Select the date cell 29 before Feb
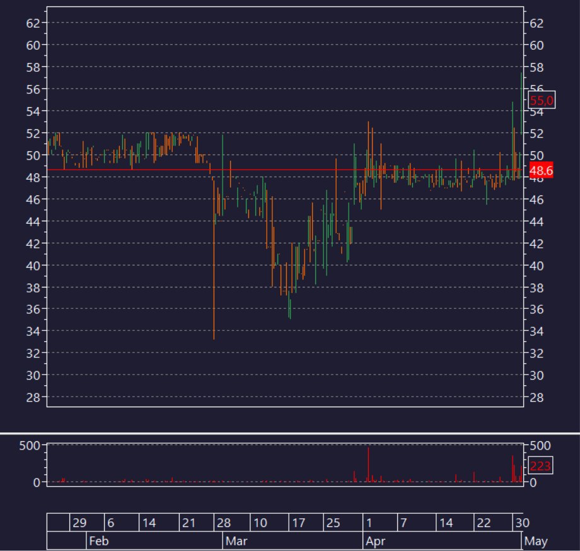580x551 pixels. pyautogui.click(x=79, y=523)
